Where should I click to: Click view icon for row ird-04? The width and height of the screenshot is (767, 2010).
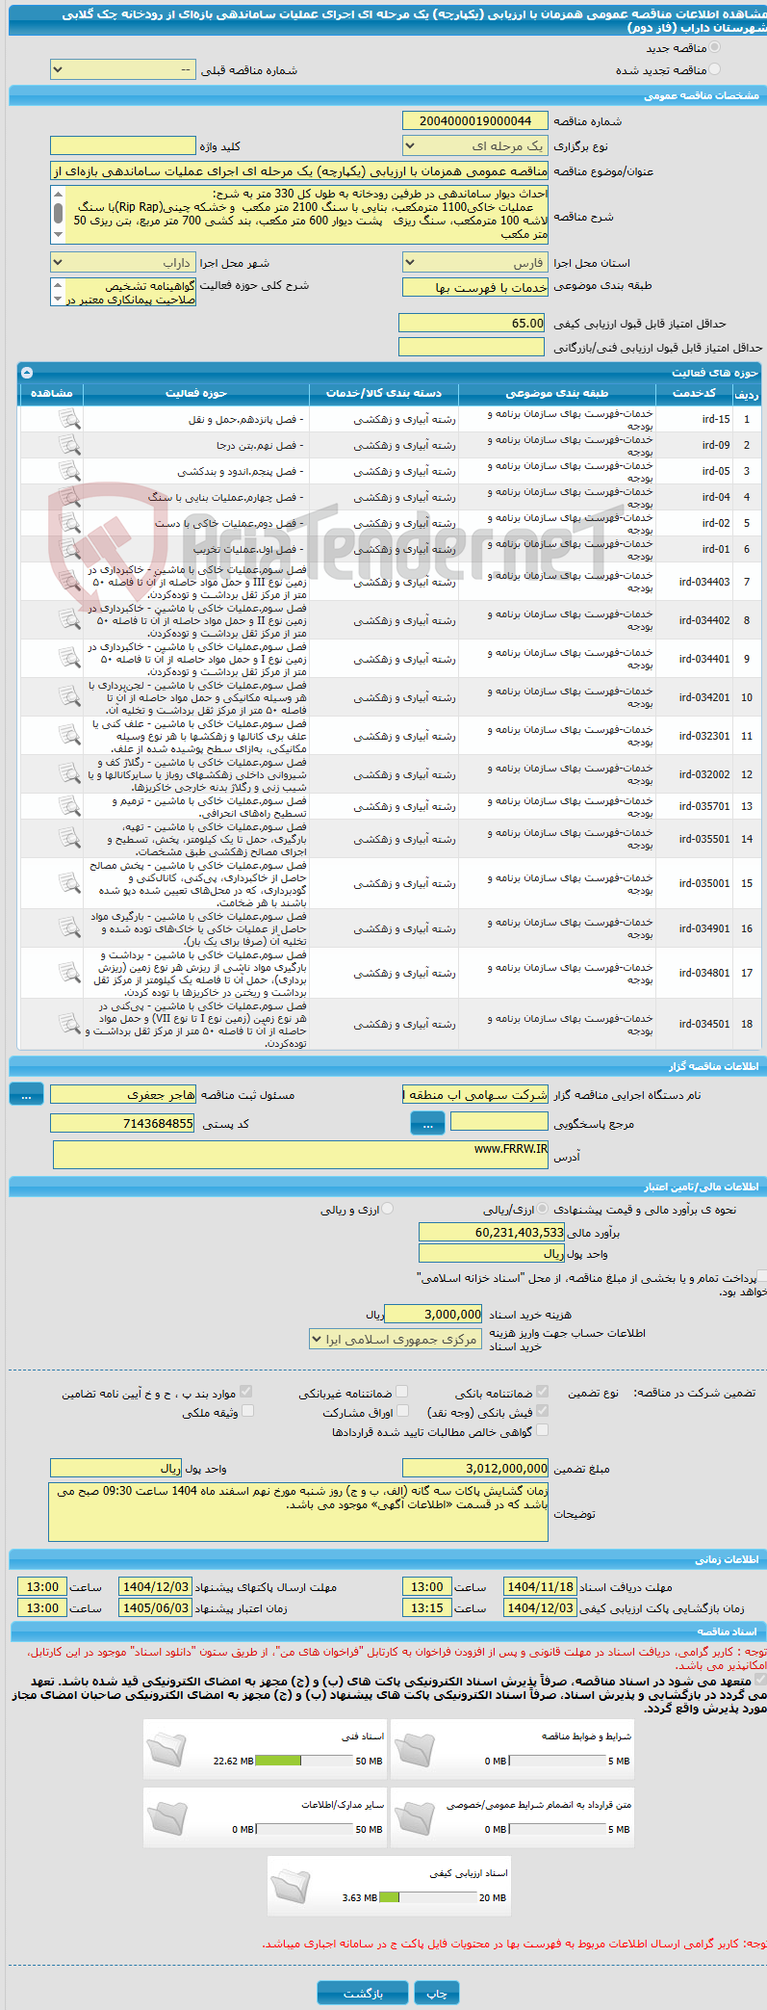click(68, 497)
